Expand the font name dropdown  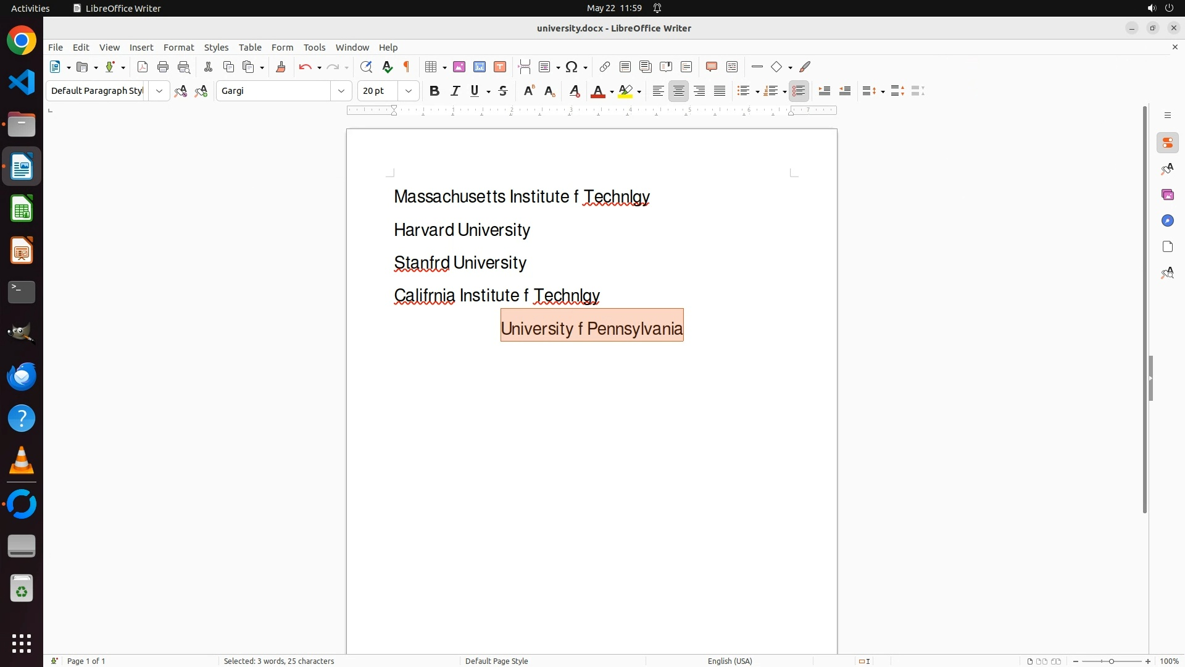[341, 91]
